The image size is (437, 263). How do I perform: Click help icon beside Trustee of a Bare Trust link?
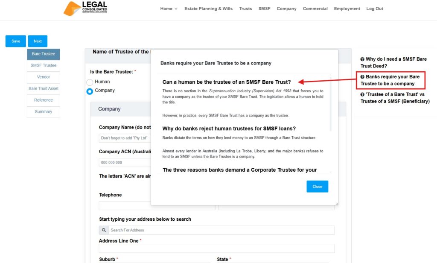point(363,94)
